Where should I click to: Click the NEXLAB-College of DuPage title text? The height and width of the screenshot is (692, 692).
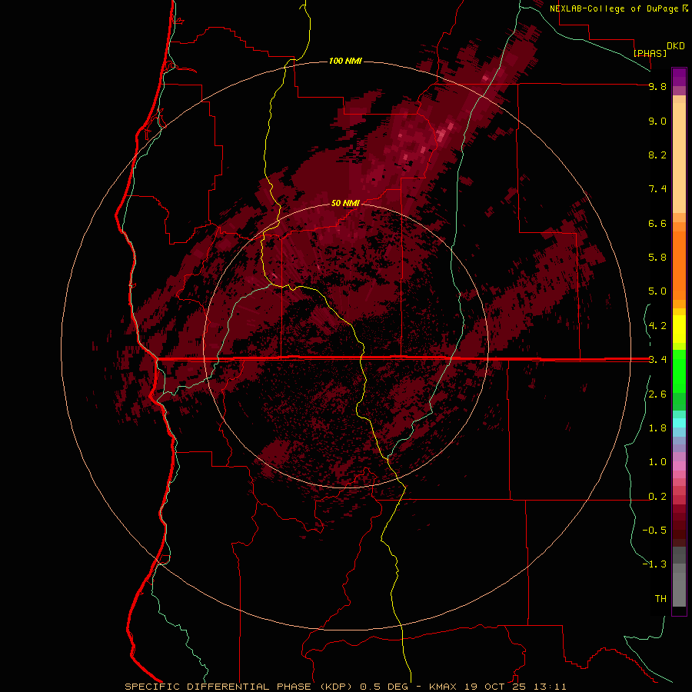(614, 8)
